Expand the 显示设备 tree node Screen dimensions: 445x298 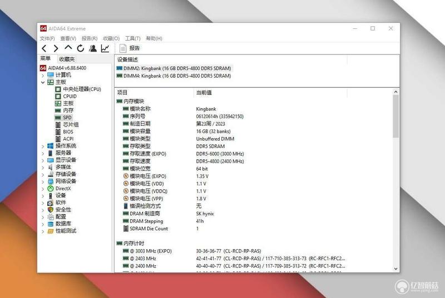pos(43,160)
